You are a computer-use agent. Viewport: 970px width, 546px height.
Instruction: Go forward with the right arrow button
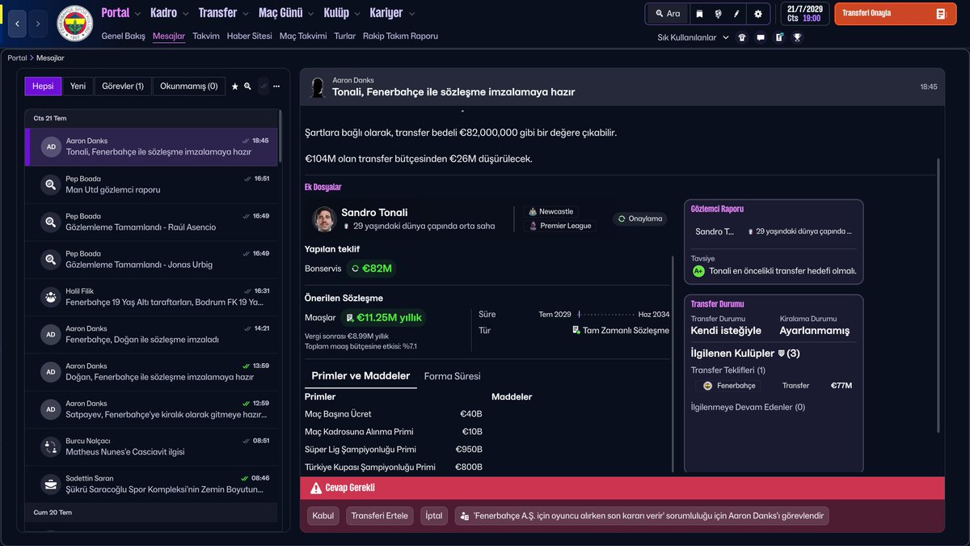pos(39,24)
